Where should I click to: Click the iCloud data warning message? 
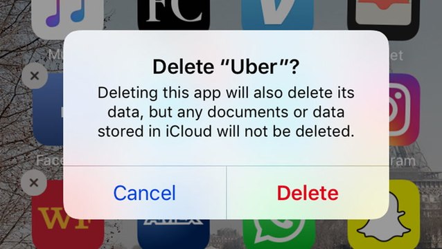pos(226,112)
